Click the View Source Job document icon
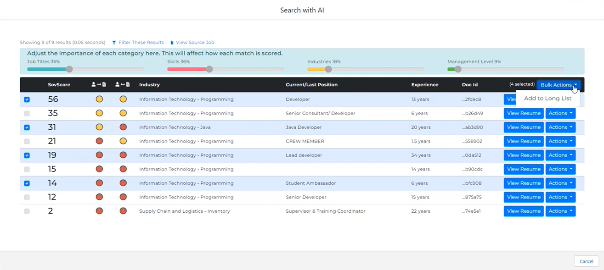This screenshot has height=270, width=604. [172, 43]
